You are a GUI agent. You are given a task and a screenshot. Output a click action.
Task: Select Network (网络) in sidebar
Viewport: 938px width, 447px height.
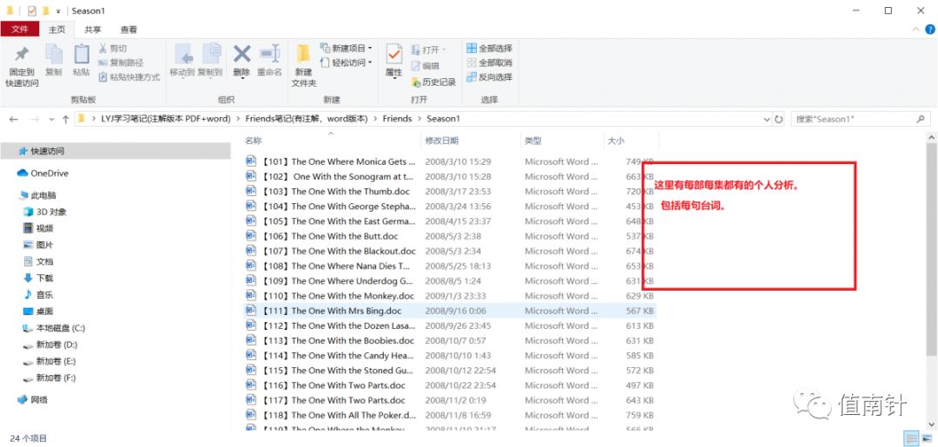[x=33, y=399]
